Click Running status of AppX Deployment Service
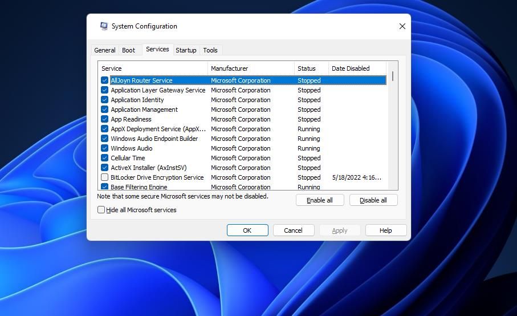 click(308, 129)
